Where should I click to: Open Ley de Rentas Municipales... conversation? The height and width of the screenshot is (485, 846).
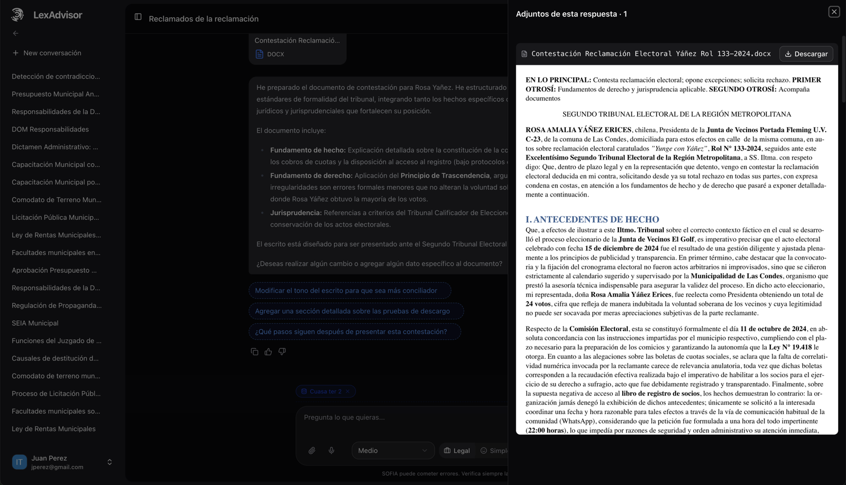[x=57, y=235]
